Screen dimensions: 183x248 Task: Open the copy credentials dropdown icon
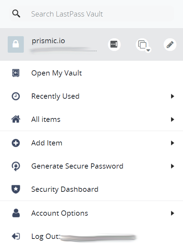[143, 45]
